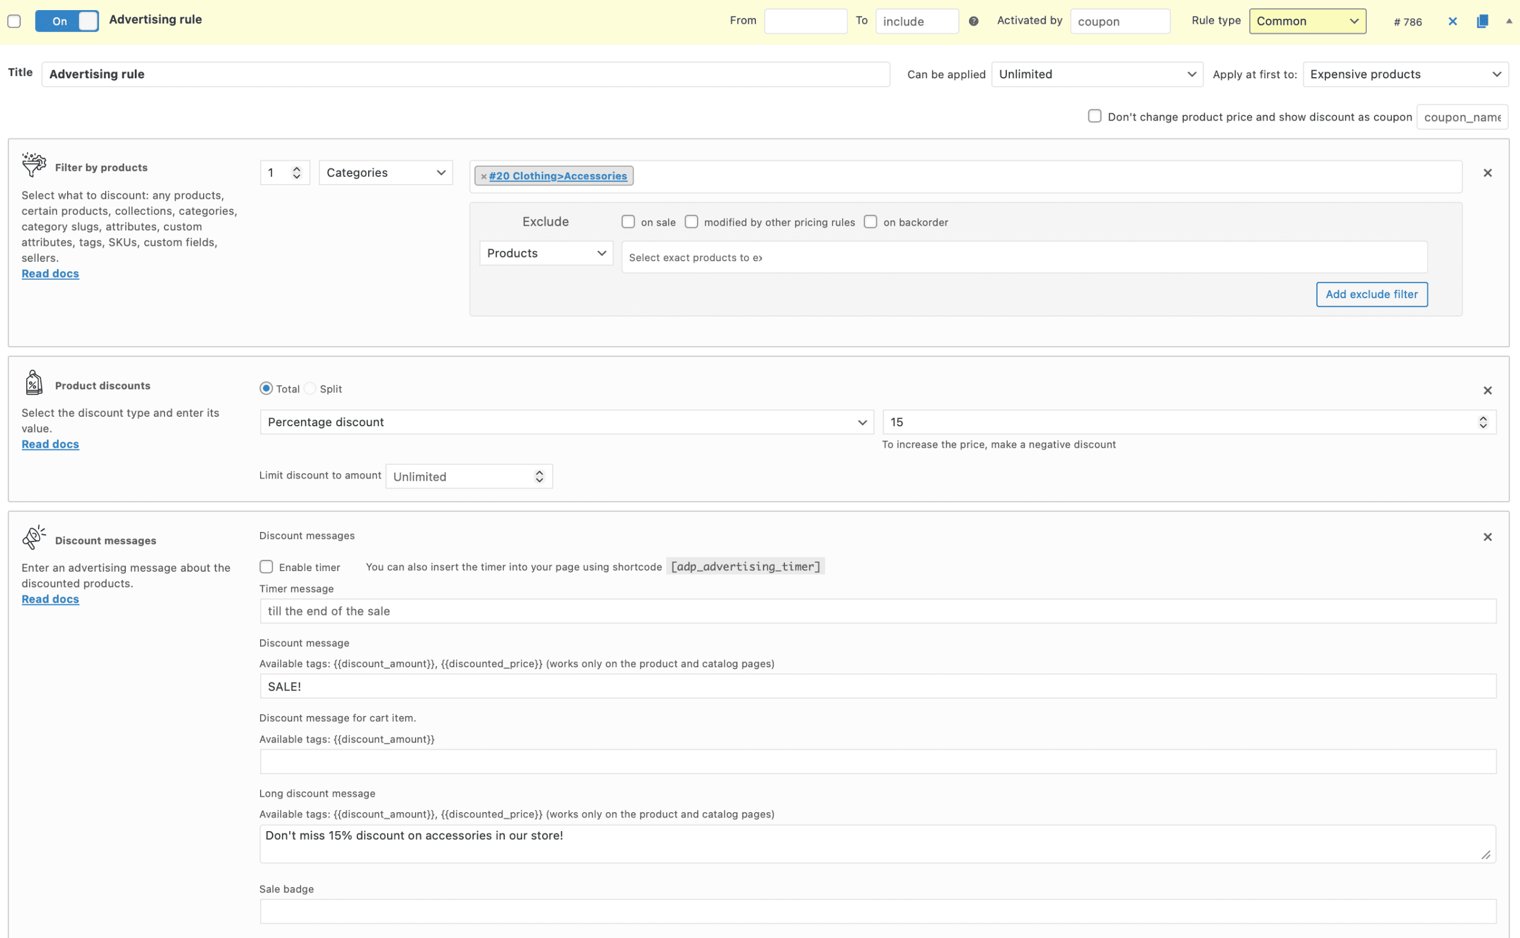Toggle the rule On/Off switch
The image size is (1520, 938).
point(67,21)
